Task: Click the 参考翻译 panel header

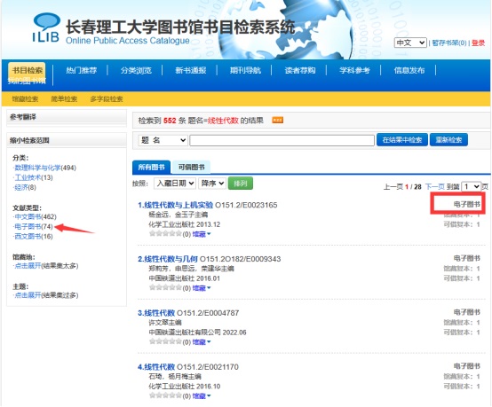Action: pos(67,117)
